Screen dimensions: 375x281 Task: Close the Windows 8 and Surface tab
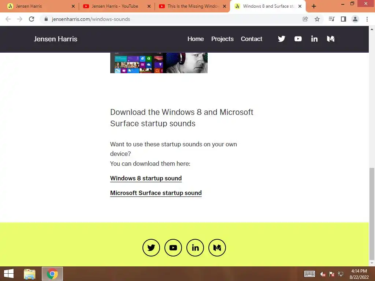coord(300,6)
